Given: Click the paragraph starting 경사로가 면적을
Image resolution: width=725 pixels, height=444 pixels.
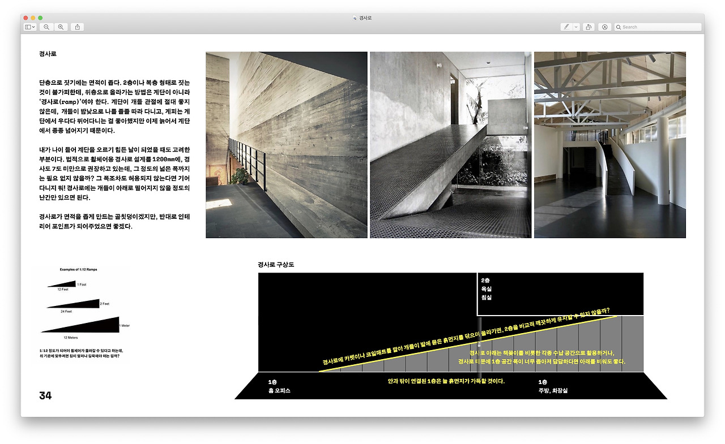Looking at the screenshot, I should [x=115, y=221].
